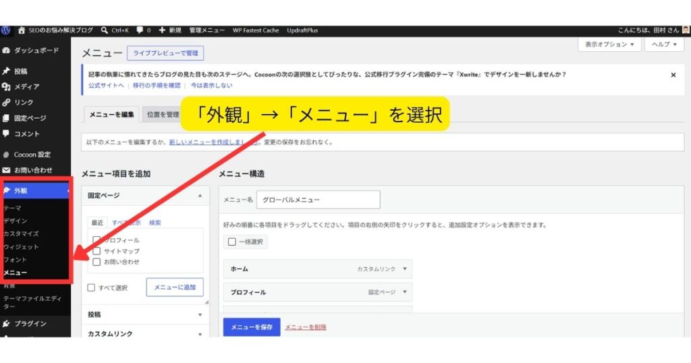Switch to the メニューを編集 tab

[111, 115]
